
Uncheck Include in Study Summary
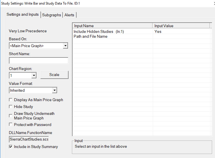[x=11, y=147]
